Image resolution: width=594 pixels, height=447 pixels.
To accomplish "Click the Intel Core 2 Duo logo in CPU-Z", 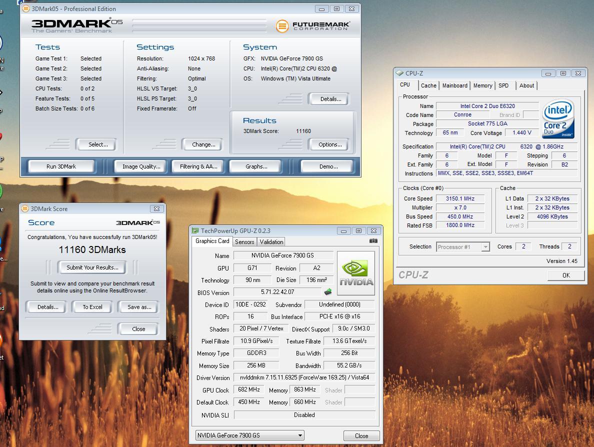I will pos(558,118).
